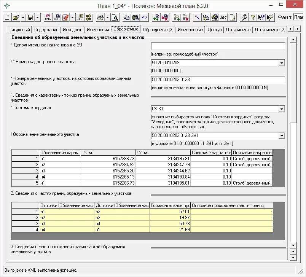Go to the Образуемые (3) tab
Viewport: 306px width, 277px height.
click(158, 30)
